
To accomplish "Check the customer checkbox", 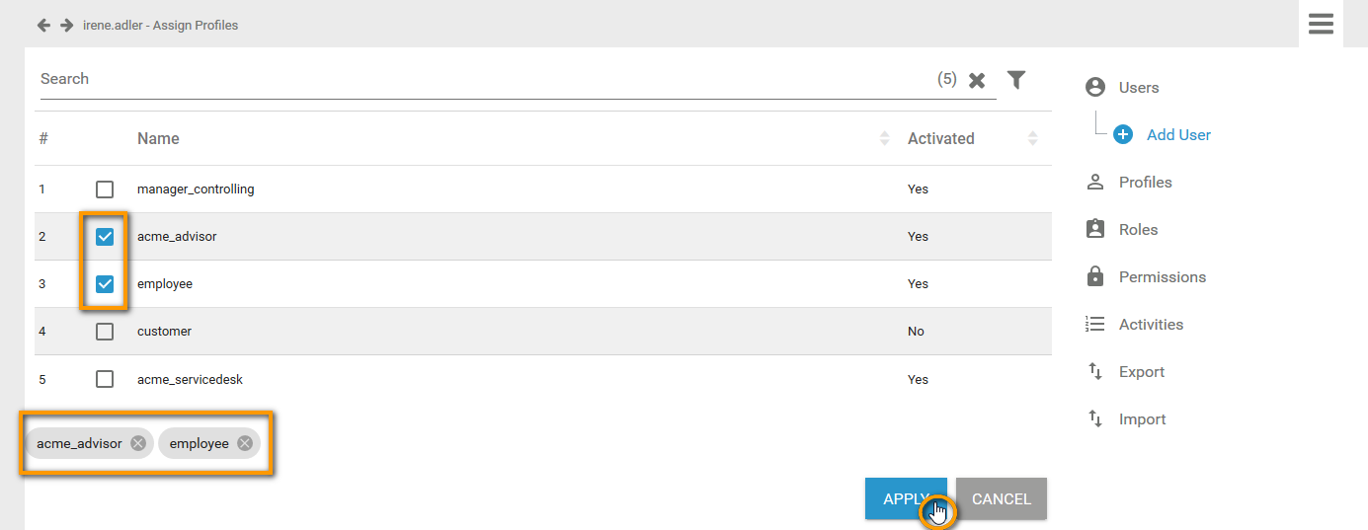I will pyautogui.click(x=105, y=332).
